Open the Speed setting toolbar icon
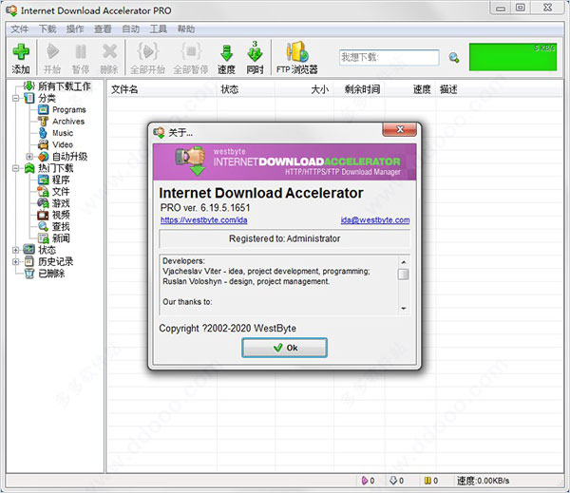Screen dimensions: 570x493 coord(226,53)
